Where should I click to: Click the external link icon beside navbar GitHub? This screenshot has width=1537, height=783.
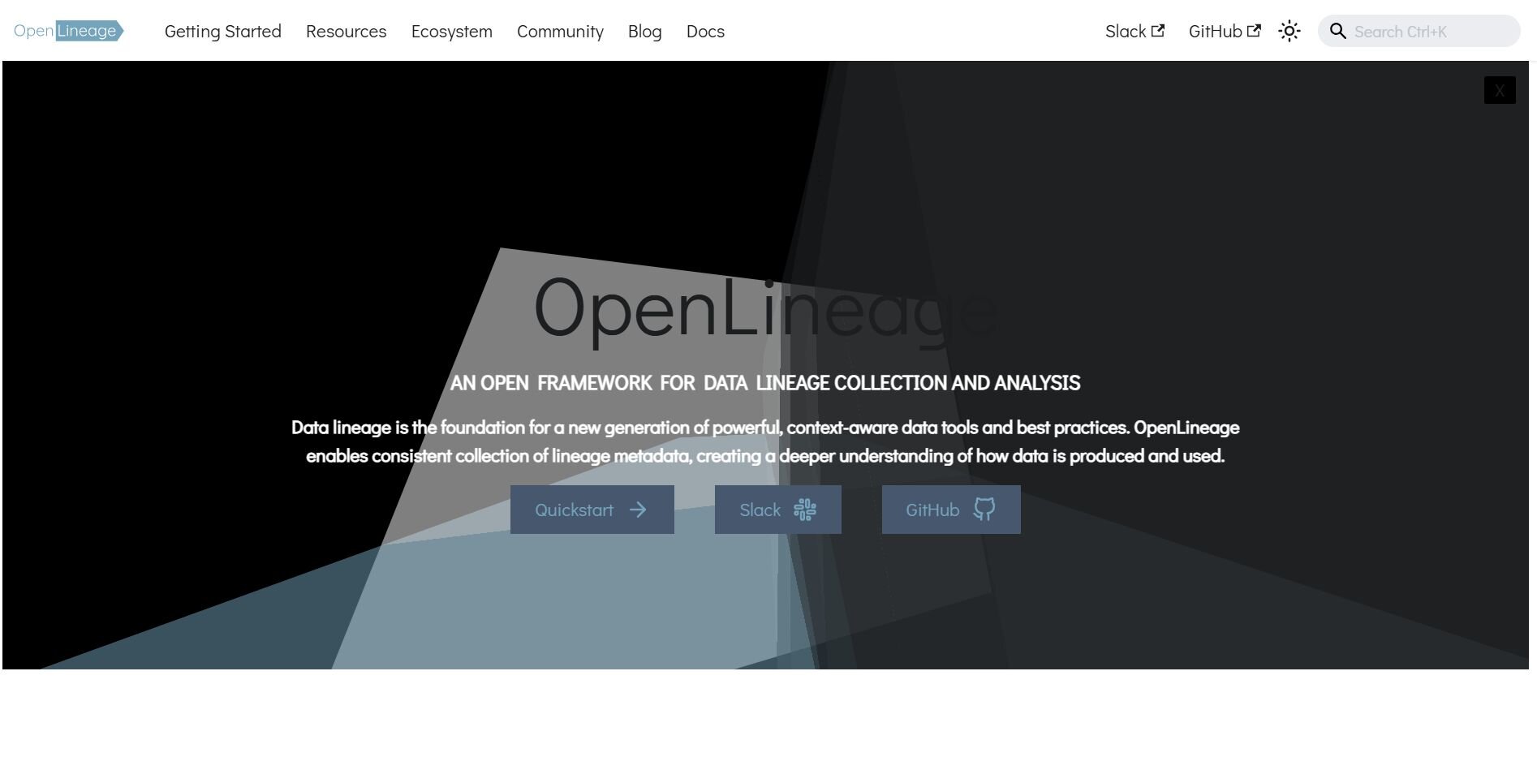click(1254, 31)
